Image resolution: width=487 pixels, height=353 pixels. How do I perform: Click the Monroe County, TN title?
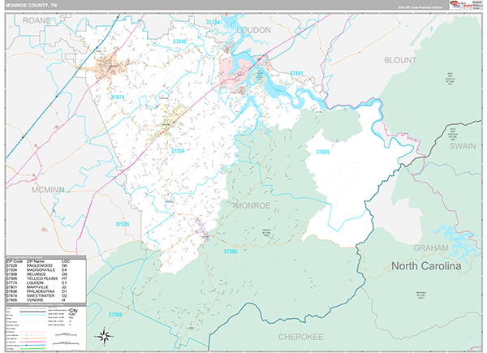point(35,6)
